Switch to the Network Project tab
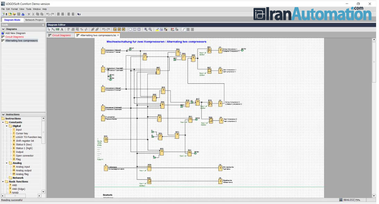 tap(34, 20)
